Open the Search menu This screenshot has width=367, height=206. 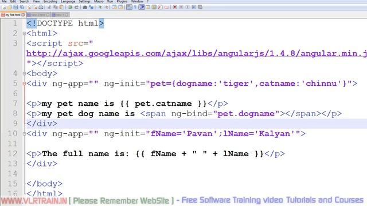(x=24, y=1)
